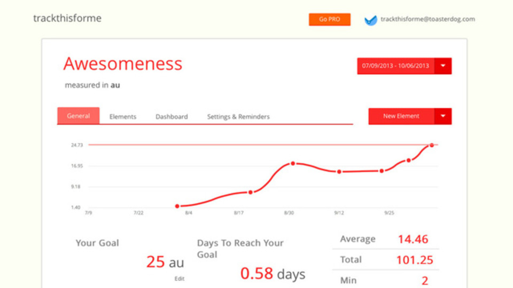
Task: Click the first chart data point near 8/4
Action: [x=177, y=206]
